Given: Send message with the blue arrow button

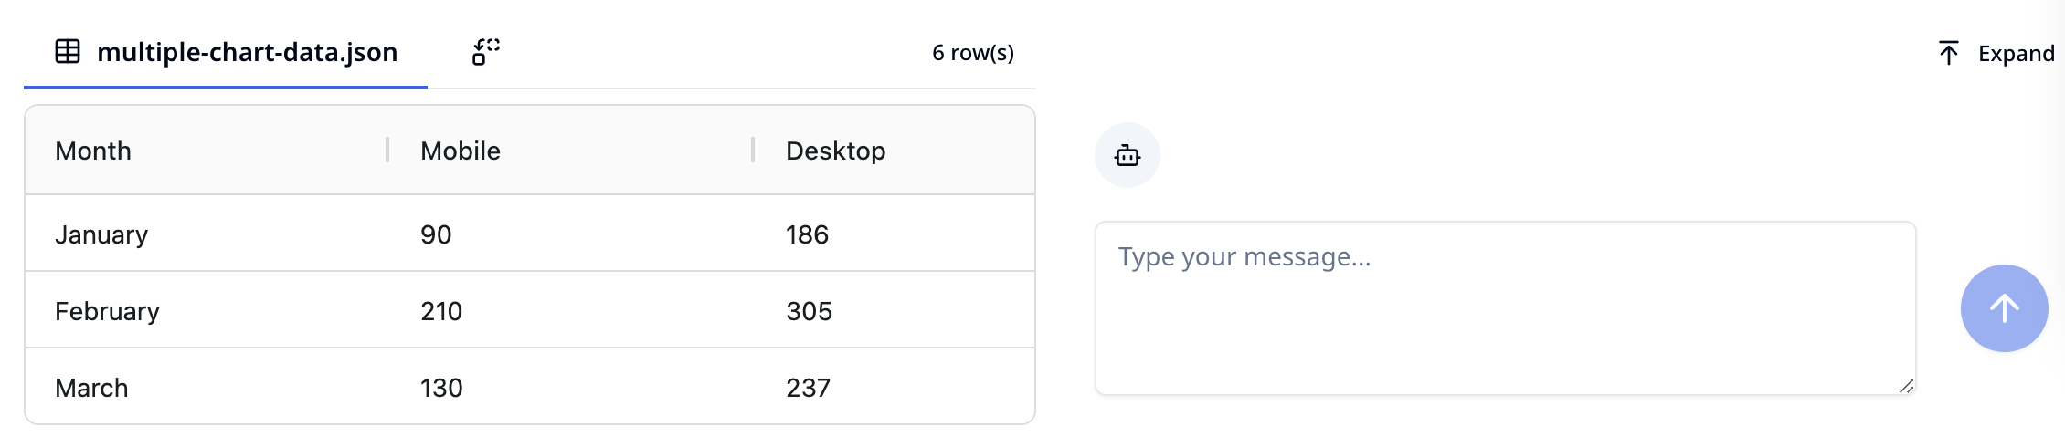Looking at the screenshot, I should coord(2004,308).
